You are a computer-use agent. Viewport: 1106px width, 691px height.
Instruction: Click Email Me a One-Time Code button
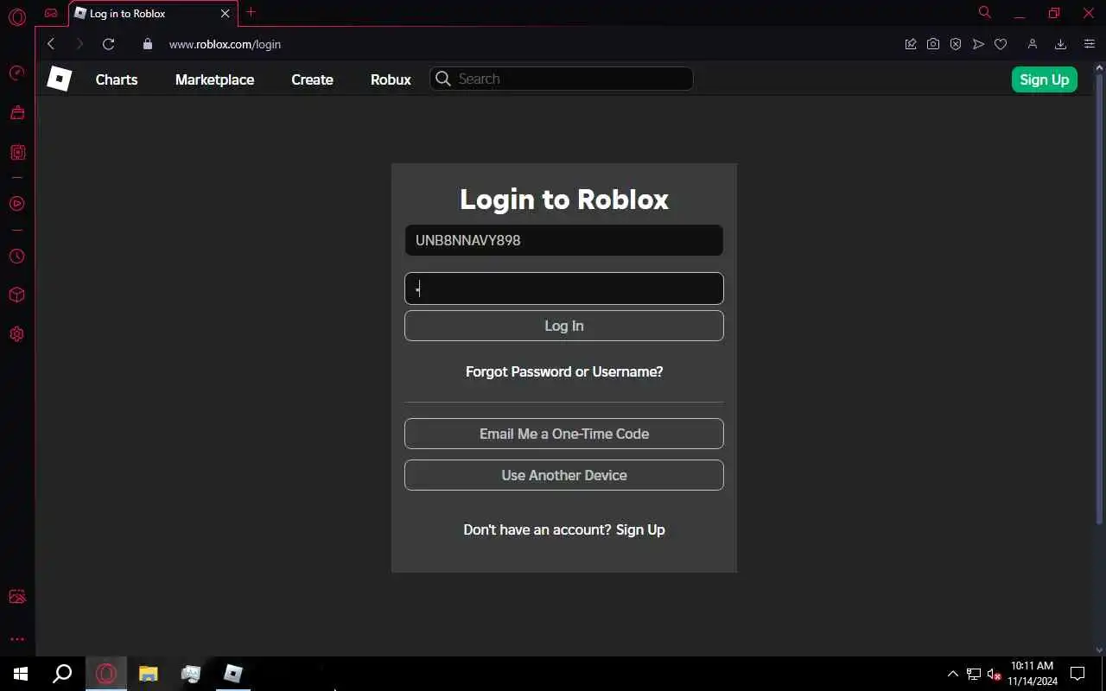(x=564, y=434)
